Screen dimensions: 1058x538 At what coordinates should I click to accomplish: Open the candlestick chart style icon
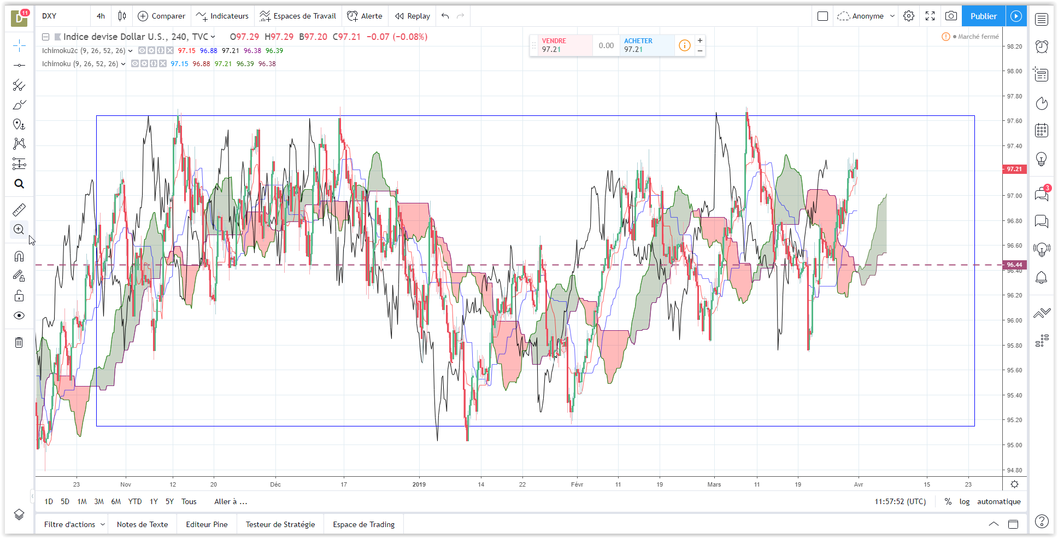click(x=122, y=16)
